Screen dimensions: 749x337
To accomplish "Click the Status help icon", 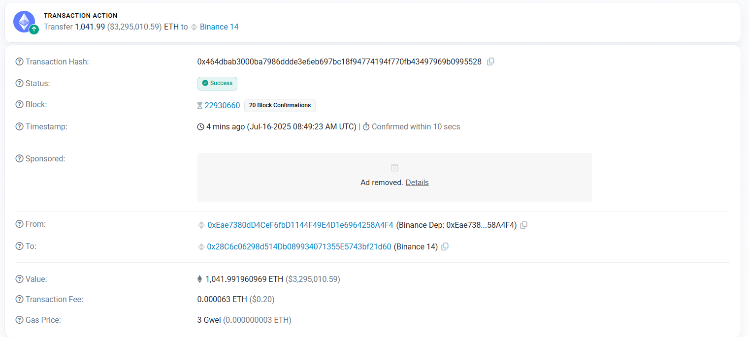I will (x=20, y=83).
